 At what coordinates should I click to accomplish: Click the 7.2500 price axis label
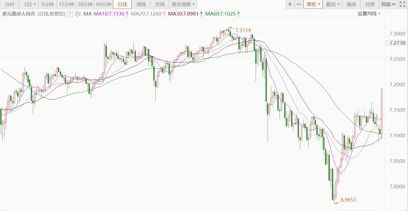(397, 59)
